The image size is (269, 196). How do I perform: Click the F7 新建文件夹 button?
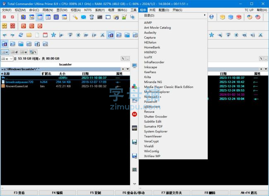pyautogui.click(x=172, y=193)
